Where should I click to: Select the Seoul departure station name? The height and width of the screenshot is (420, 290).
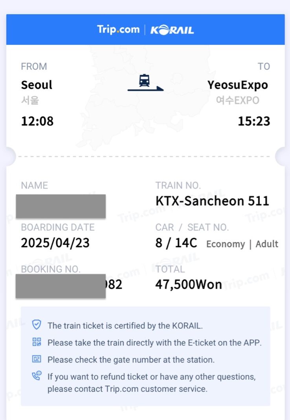(37, 85)
